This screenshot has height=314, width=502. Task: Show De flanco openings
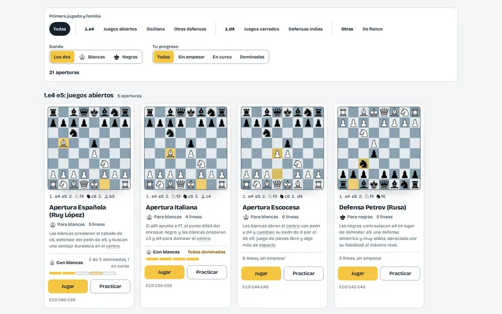click(x=372, y=29)
